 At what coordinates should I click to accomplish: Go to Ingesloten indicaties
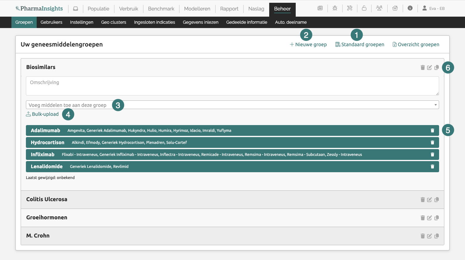pyautogui.click(x=154, y=22)
